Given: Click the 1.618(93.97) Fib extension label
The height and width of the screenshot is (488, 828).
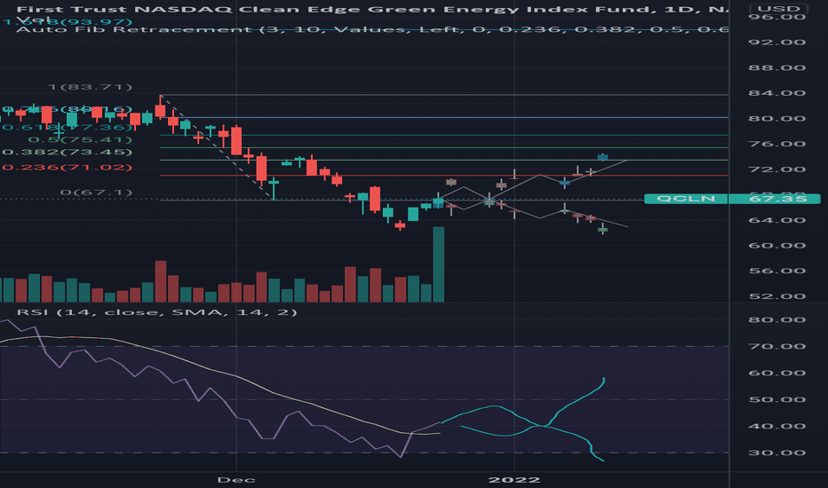Looking at the screenshot, I should pos(67,22).
